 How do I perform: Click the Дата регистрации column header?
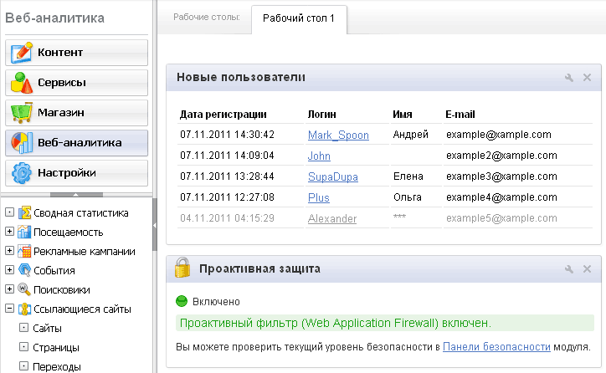coord(223,115)
